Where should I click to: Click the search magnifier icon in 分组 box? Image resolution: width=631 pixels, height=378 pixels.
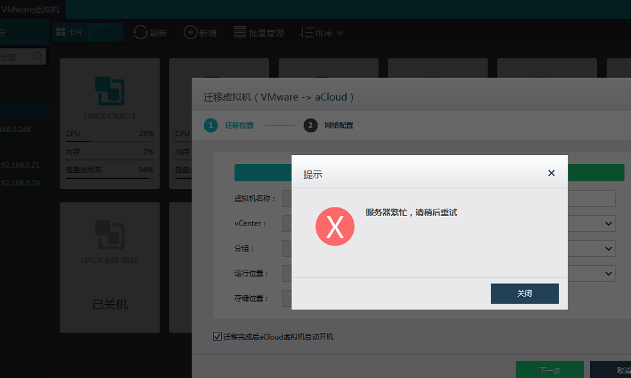point(37,56)
